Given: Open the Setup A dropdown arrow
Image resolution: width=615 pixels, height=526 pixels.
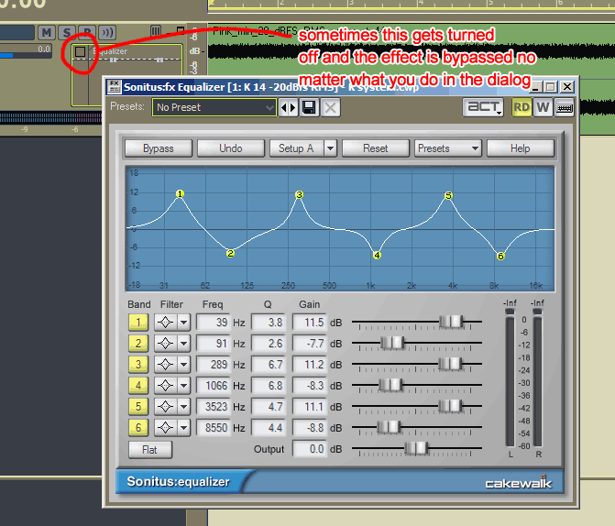Looking at the screenshot, I should point(330,148).
